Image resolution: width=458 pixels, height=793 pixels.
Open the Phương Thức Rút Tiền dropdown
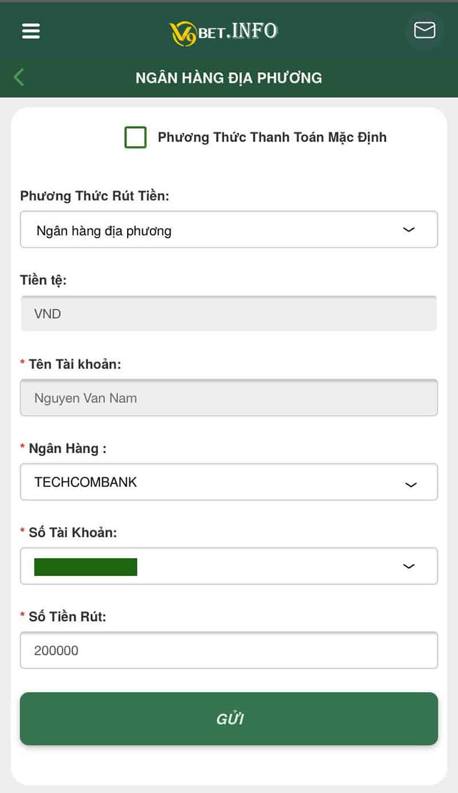229,229
